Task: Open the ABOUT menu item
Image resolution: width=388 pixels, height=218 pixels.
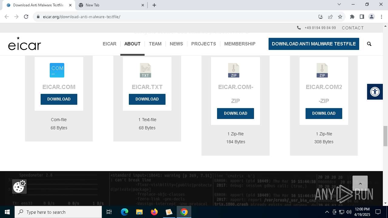Action: [132, 44]
